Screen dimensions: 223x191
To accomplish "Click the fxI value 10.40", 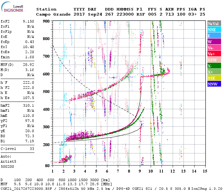I will (x=28, y=46).
